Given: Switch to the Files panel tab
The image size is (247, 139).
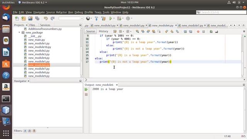Looking at the screenshot, I should [32, 25].
